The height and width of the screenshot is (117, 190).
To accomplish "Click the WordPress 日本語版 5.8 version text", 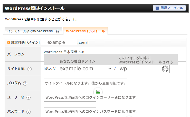I will pos(64,52).
